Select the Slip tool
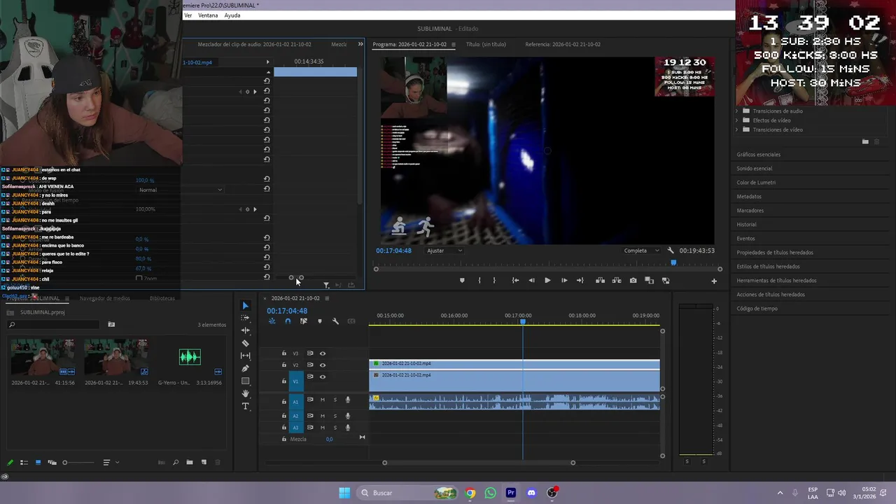 pos(245,356)
